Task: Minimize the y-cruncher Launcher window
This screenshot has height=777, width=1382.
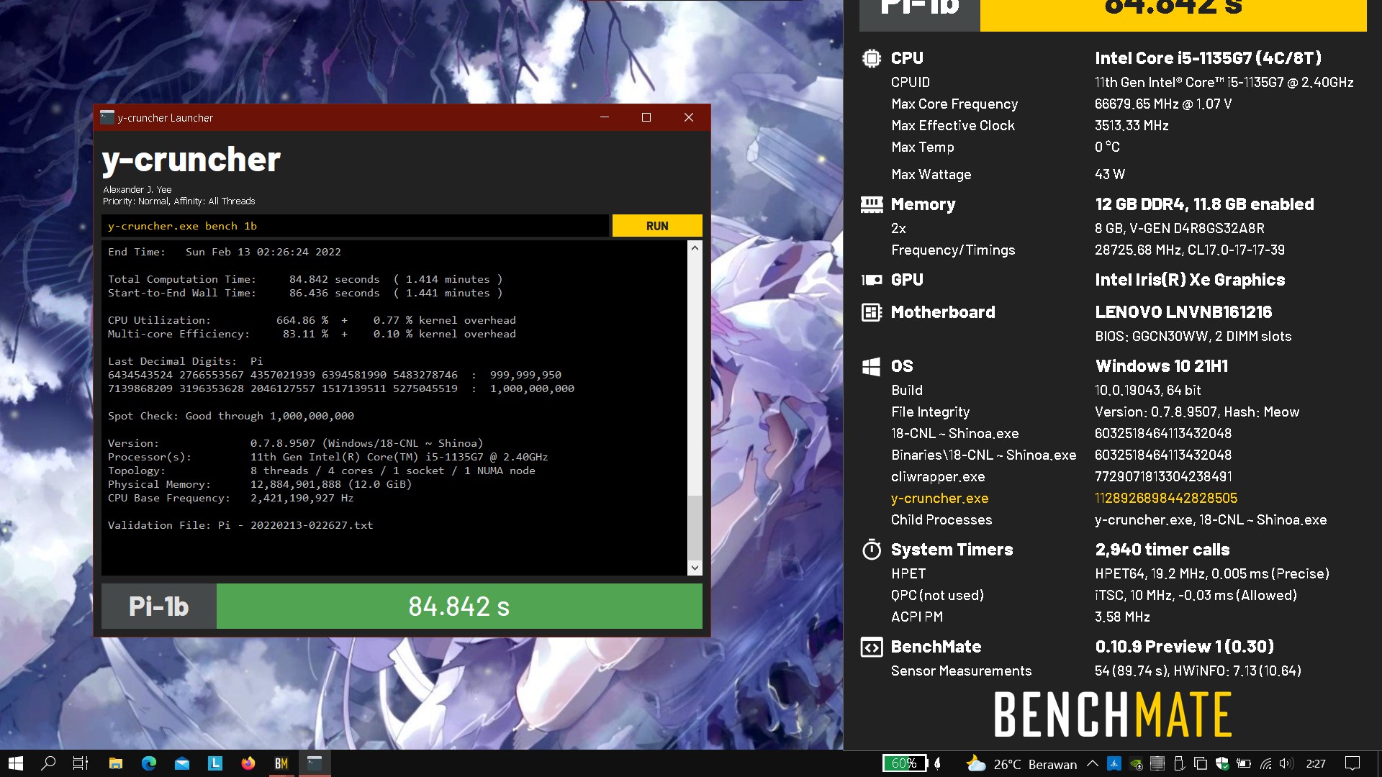Action: pos(605,117)
